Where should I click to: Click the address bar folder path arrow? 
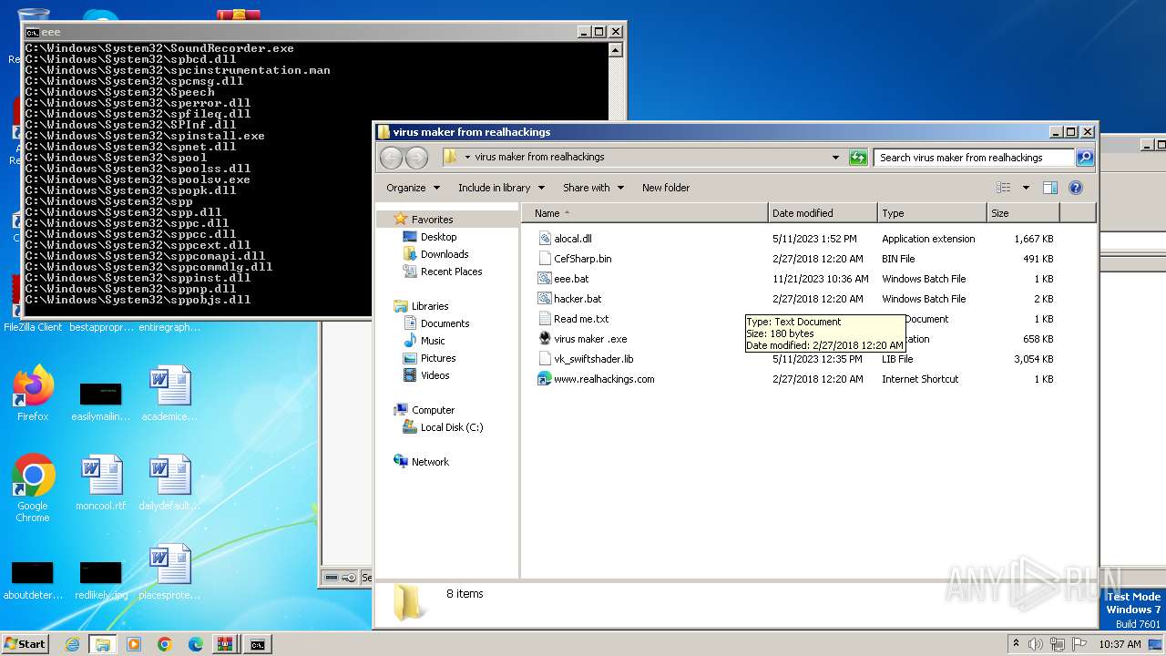tap(467, 157)
